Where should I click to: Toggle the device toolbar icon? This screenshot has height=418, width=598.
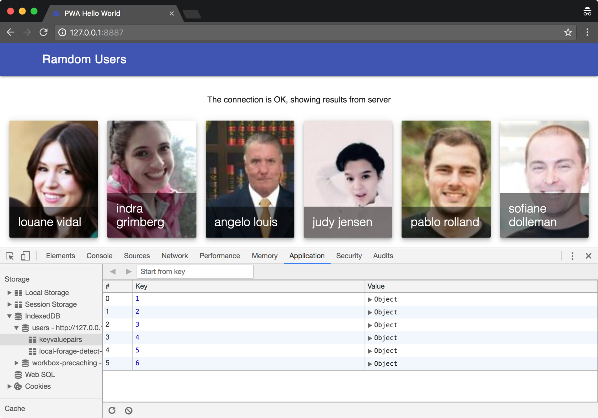click(25, 256)
